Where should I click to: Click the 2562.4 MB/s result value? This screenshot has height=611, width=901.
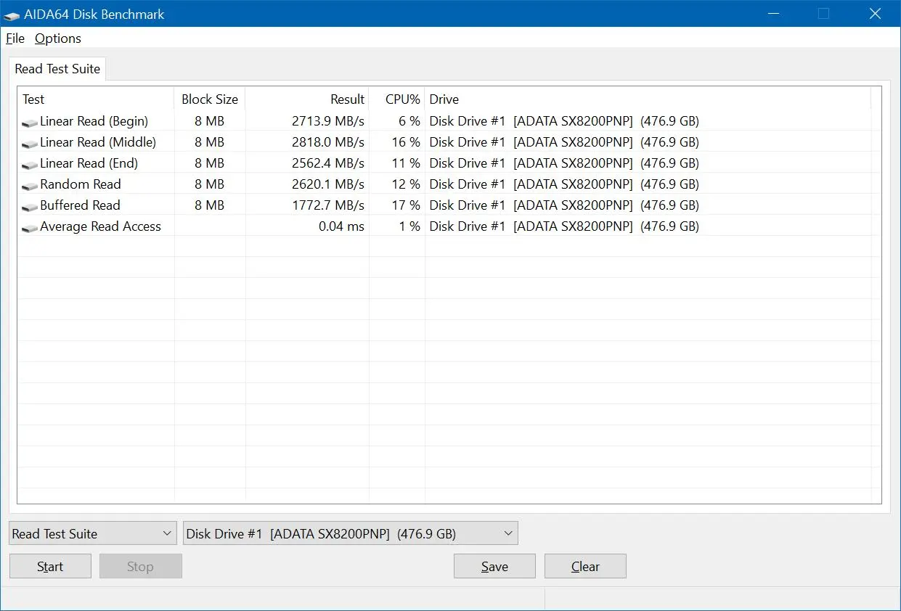(328, 163)
